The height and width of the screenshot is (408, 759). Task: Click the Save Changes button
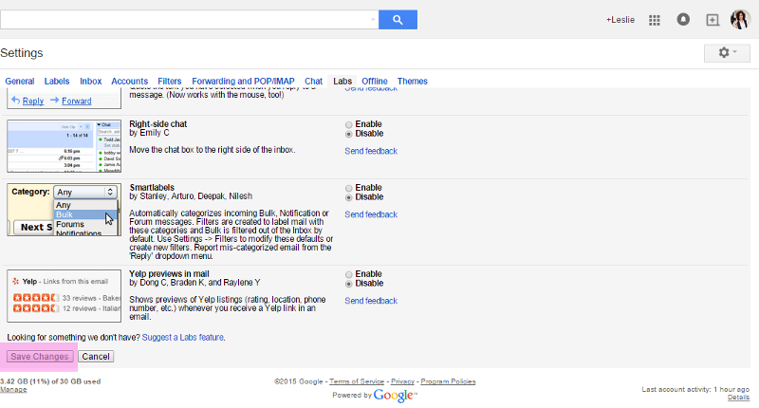point(40,357)
